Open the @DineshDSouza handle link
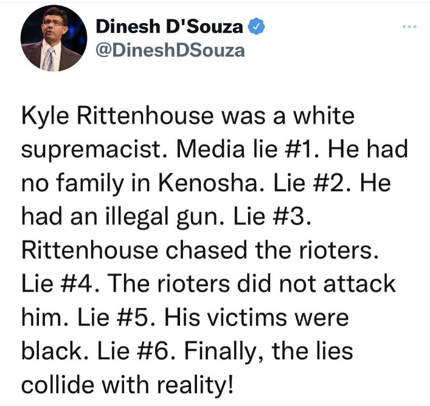This screenshot has height=406, width=430. [x=170, y=51]
